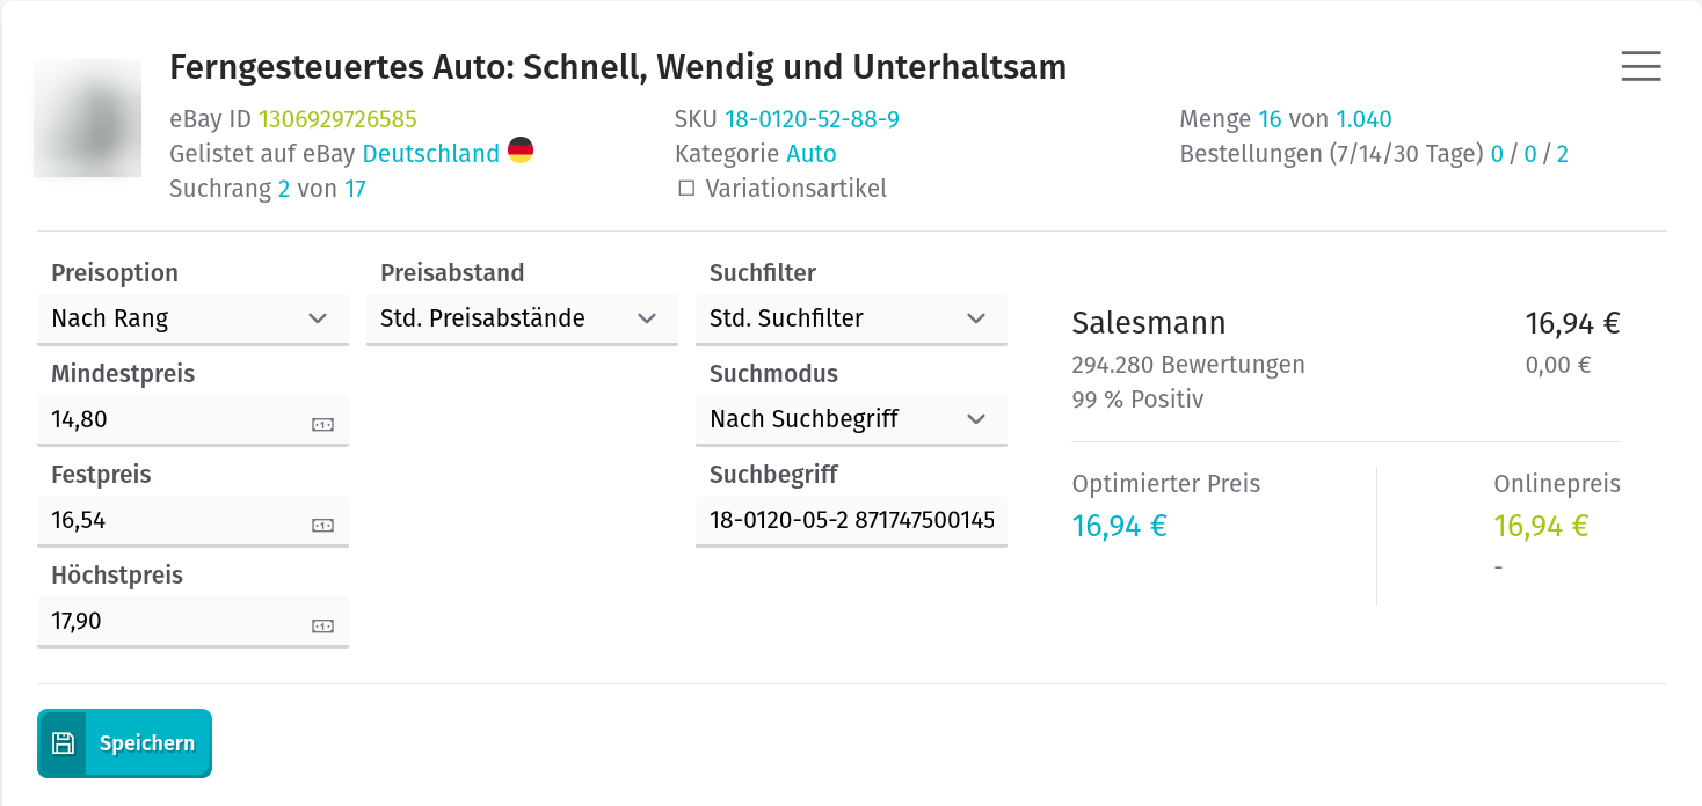Toggle the Variationsartikel checkbox
The image size is (1702, 806).
pyautogui.click(x=686, y=189)
